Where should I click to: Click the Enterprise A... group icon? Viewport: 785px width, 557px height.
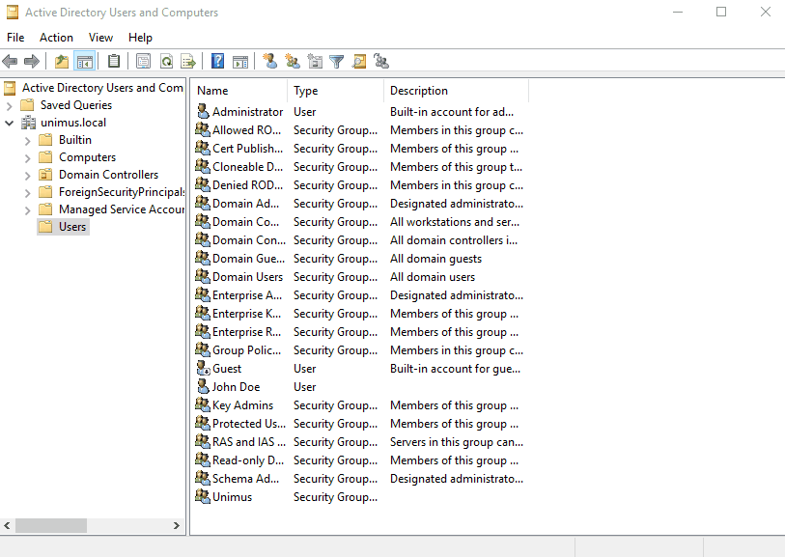[203, 294]
